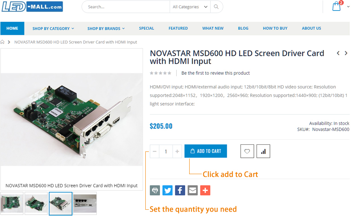Share product on Facebook

180,190
